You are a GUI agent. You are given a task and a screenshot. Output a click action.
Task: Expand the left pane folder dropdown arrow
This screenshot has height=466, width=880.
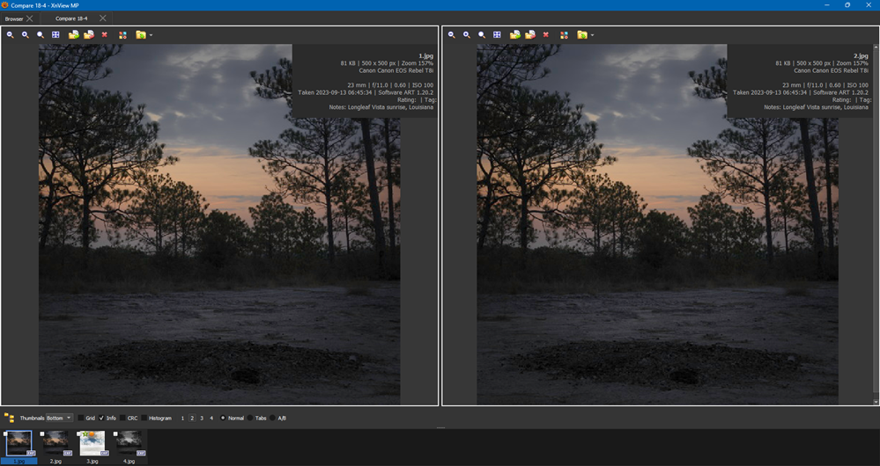152,35
